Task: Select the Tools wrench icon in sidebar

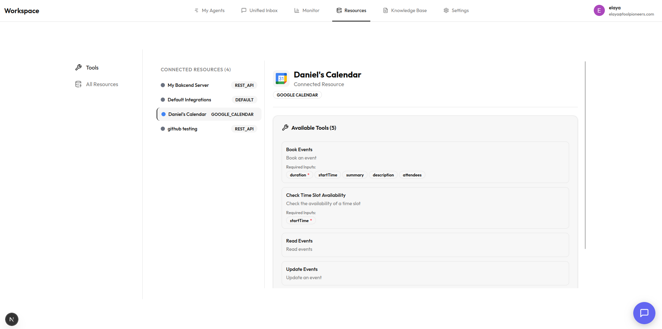Action: tap(78, 67)
